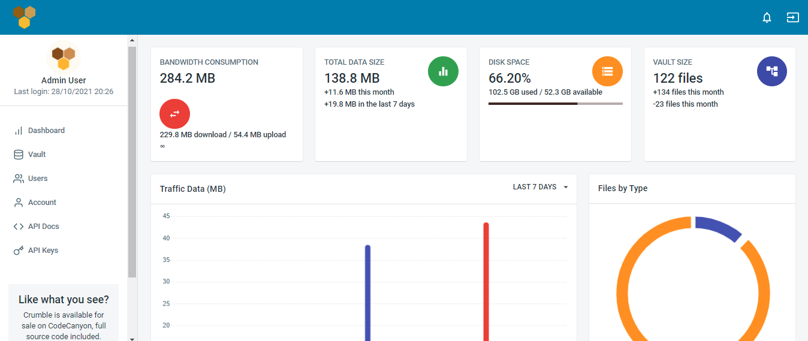The width and height of the screenshot is (808, 341).
Task: Click the Like what you see? heading
Action: coord(64,300)
